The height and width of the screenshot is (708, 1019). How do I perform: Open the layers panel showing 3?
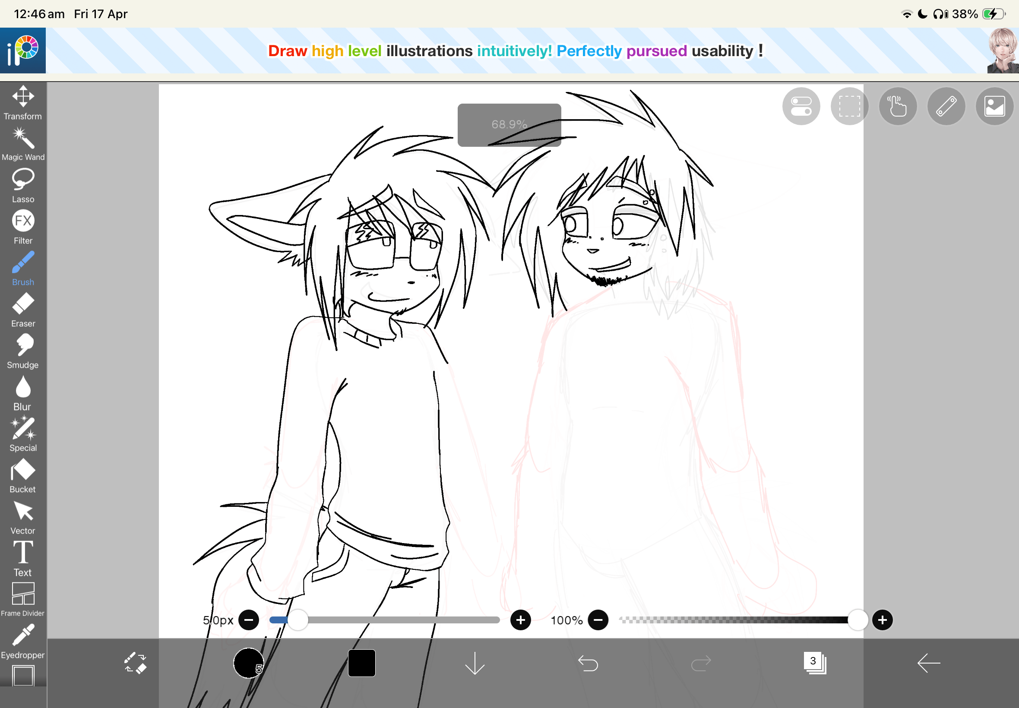(814, 663)
